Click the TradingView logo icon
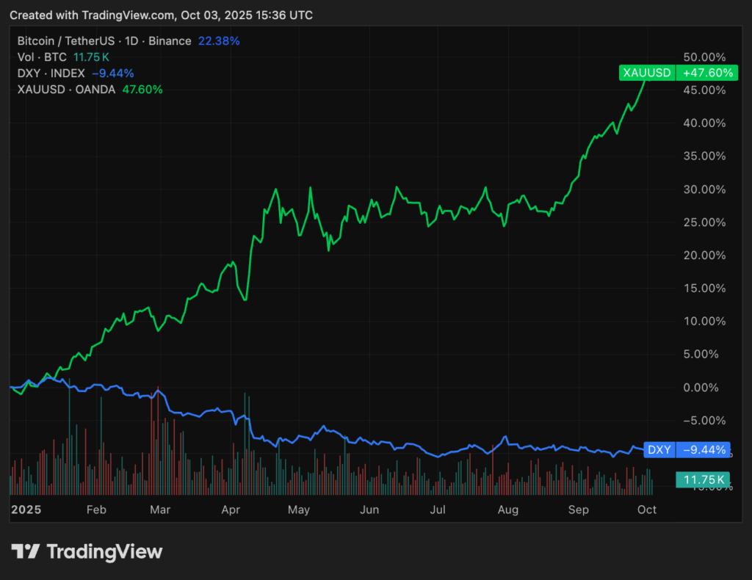Image resolution: width=752 pixels, height=580 pixels. click(26, 551)
